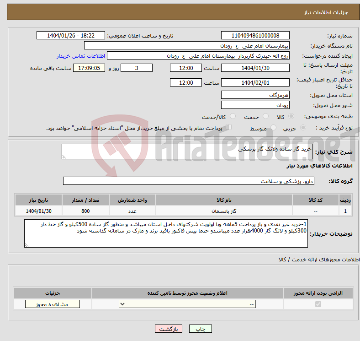Viewport: 360px width, 341px height.
Task: Click the delivery city رودان field
Action: click(255, 105)
